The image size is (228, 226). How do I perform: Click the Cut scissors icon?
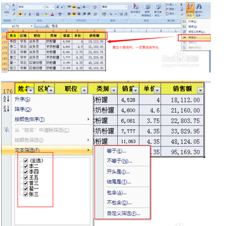pos(13,5)
